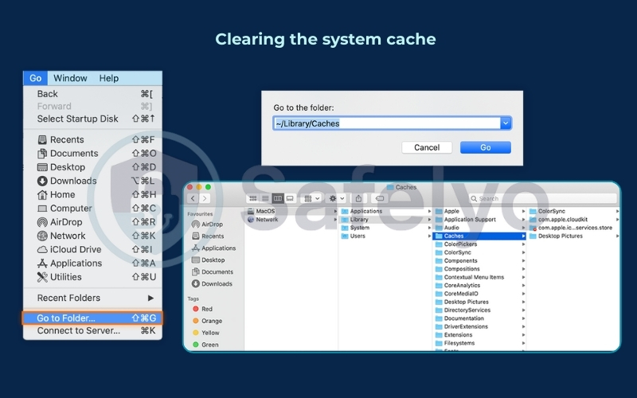Select Applications in Finder sidebar

coord(218,248)
